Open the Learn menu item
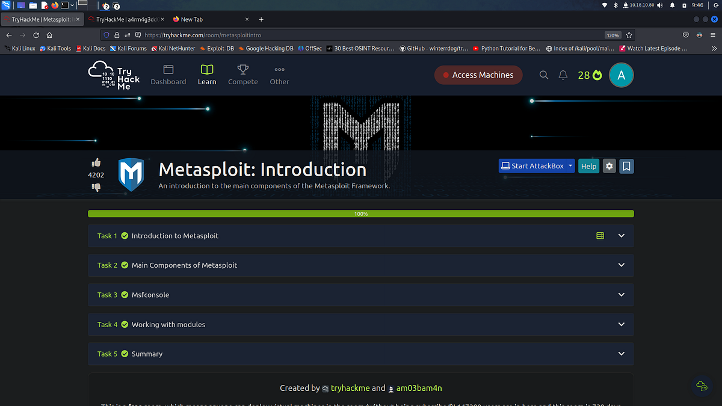Image resolution: width=722 pixels, height=406 pixels. coord(206,75)
